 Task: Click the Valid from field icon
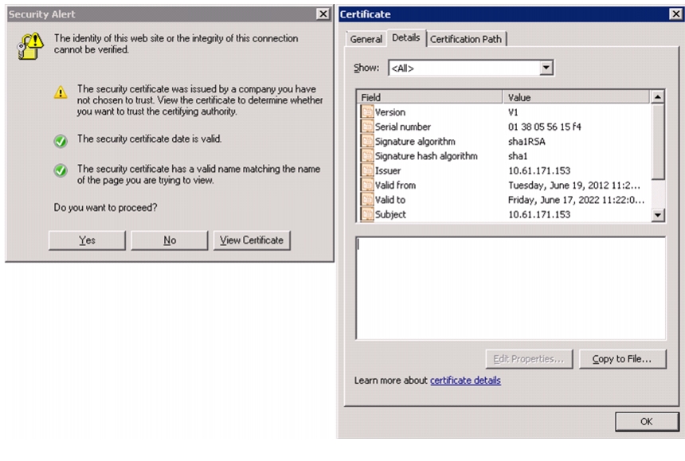click(x=367, y=185)
